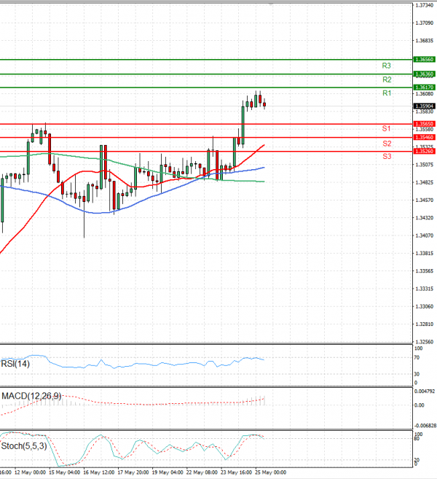Click the 25 May 00:00 time label
This screenshot has width=437, height=479.
click(271, 472)
